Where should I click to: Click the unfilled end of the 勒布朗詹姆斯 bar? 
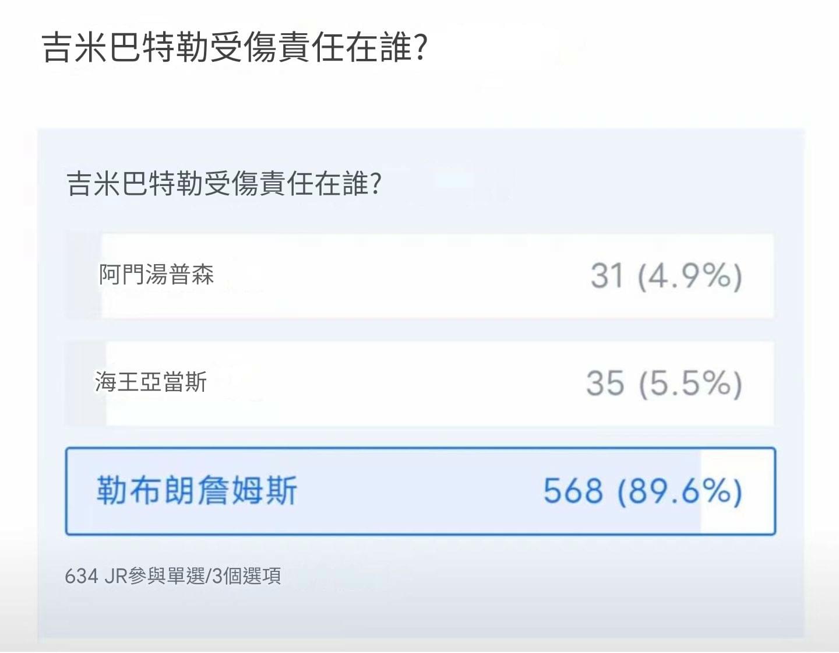(x=737, y=491)
